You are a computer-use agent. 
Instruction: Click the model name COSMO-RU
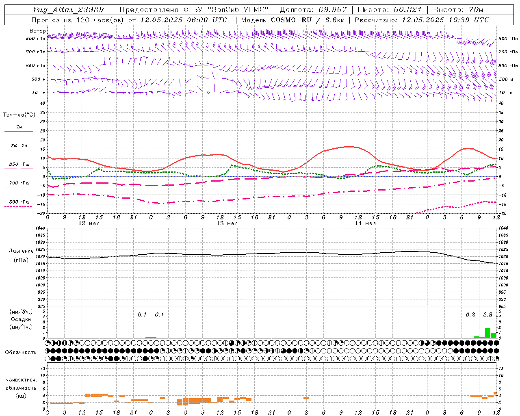[x=291, y=20]
